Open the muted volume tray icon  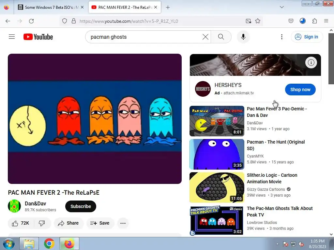click(301, 244)
